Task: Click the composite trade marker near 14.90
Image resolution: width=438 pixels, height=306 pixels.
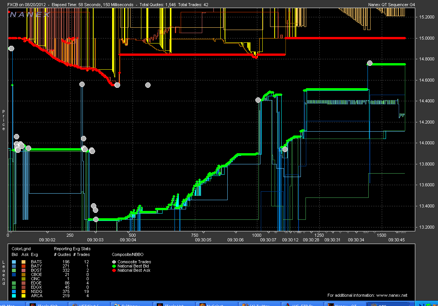Action: (x=11, y=48)
